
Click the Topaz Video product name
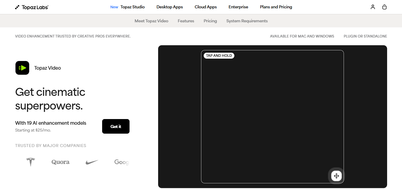pyautogui.click(x=48, y=68)
